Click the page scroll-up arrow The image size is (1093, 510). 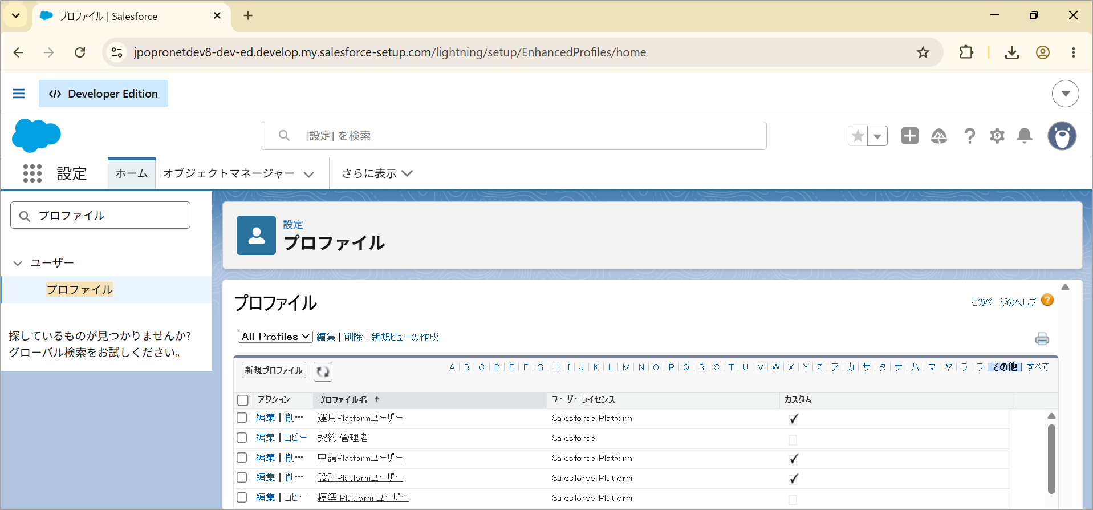(x=1065, y=287)
